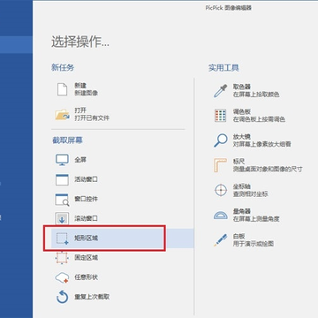Viewport: 318px width, 318px height.
Task: Launch the 标尺 ruler tool label
Action: point(238,162)
